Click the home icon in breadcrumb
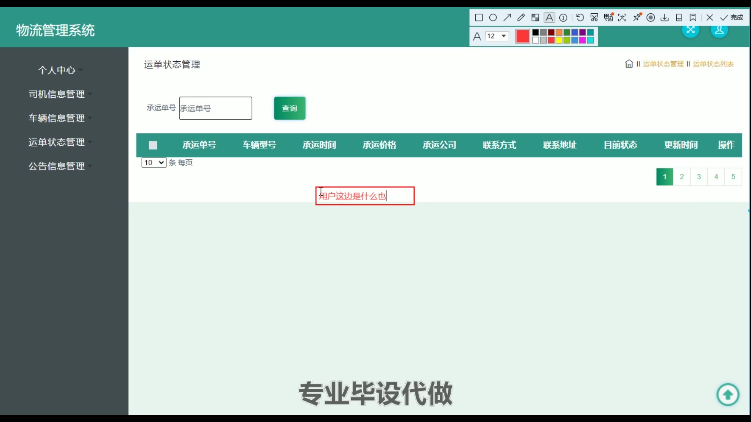 (x=629, y=64)
